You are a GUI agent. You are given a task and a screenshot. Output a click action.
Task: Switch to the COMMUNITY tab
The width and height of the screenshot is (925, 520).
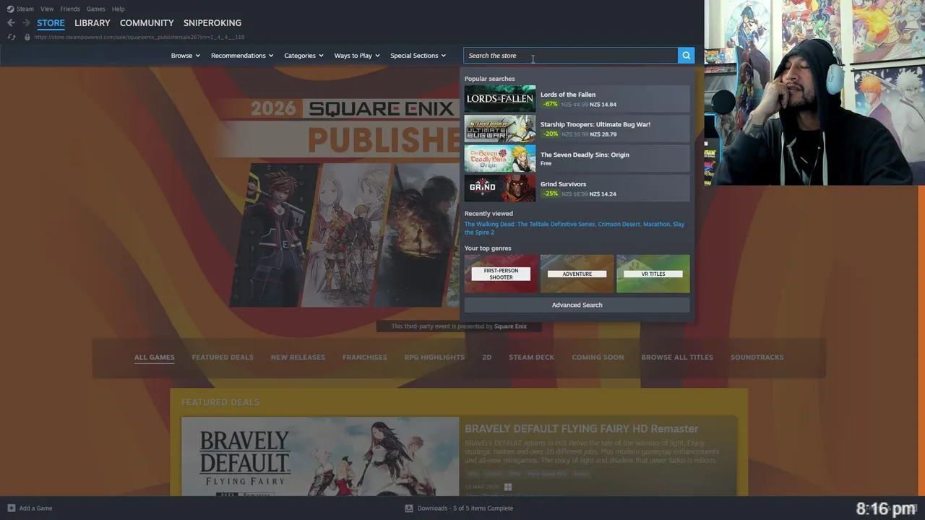coord(147,23)
